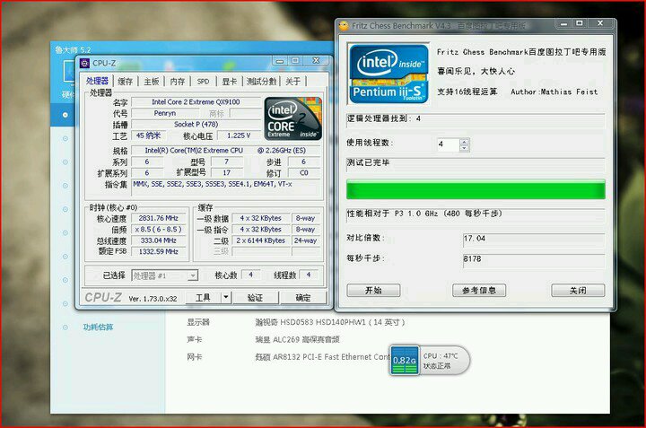Click the 扩展型号 value 17
The width and height of the screenshot is (646, 428).
pos(227,173)
